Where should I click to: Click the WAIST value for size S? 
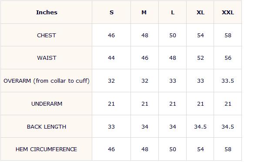pos(111,58)
